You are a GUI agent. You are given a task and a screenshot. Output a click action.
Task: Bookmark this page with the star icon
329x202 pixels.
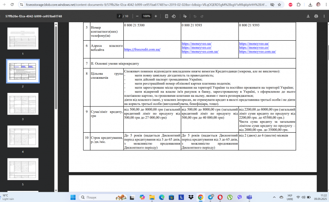pos(279,5)
